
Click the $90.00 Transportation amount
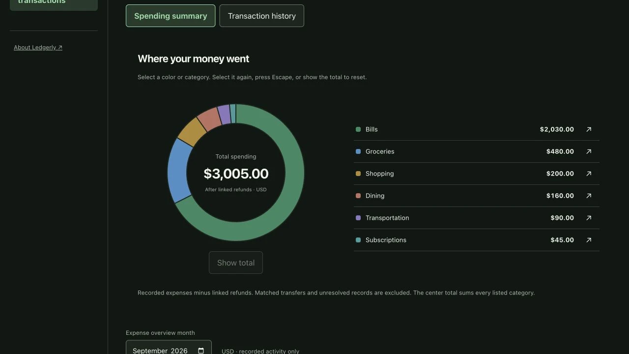[562, 218]
